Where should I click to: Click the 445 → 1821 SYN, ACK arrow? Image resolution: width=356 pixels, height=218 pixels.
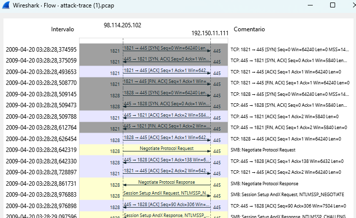(167, 60)
